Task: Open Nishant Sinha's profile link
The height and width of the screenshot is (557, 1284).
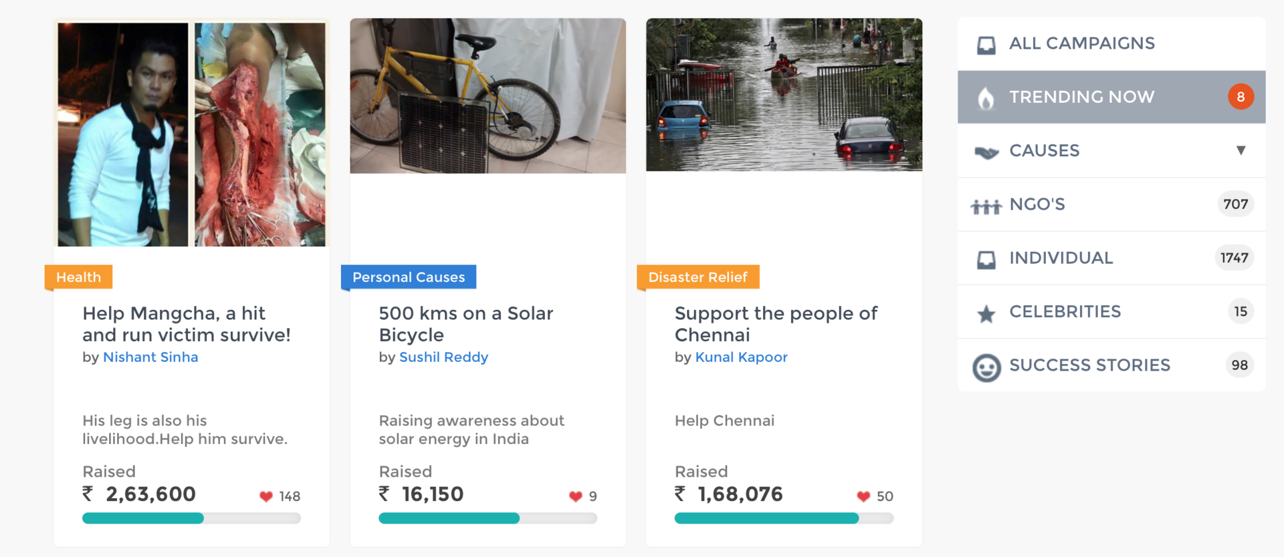Action: point(150,357)
